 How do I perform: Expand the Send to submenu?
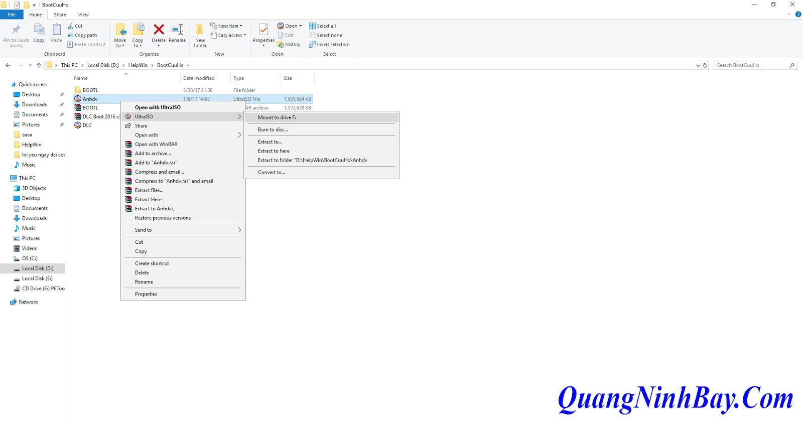pyautogui.click(x=183, y=230)
